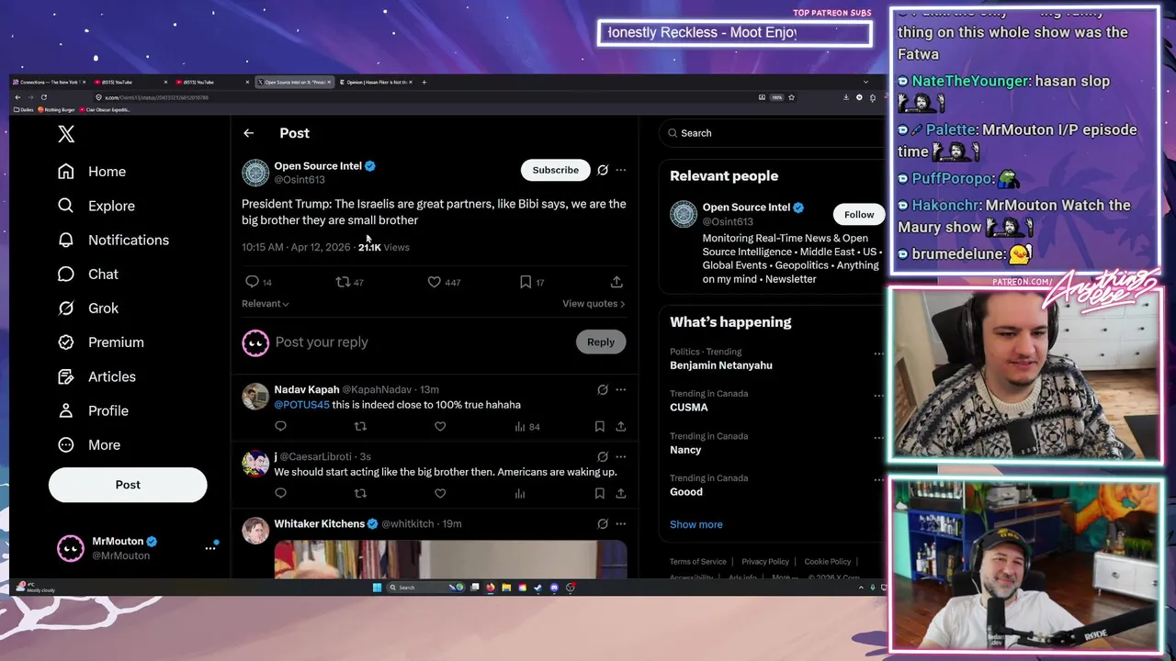Click Show more under What's happening
The image size is (1176, 661).
(695, 524)
